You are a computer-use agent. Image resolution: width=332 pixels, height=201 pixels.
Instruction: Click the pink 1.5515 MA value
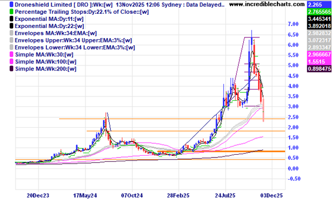(x=319, y=62)
